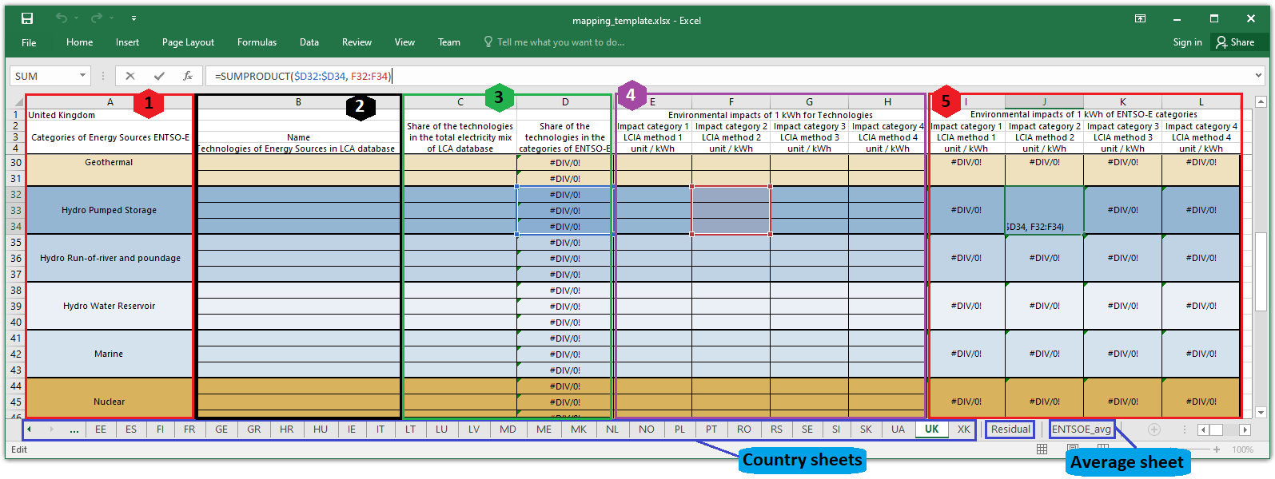Click the Redo arrow icon
The height and width of the screenshot is (479, 1275).
(96, 18)
